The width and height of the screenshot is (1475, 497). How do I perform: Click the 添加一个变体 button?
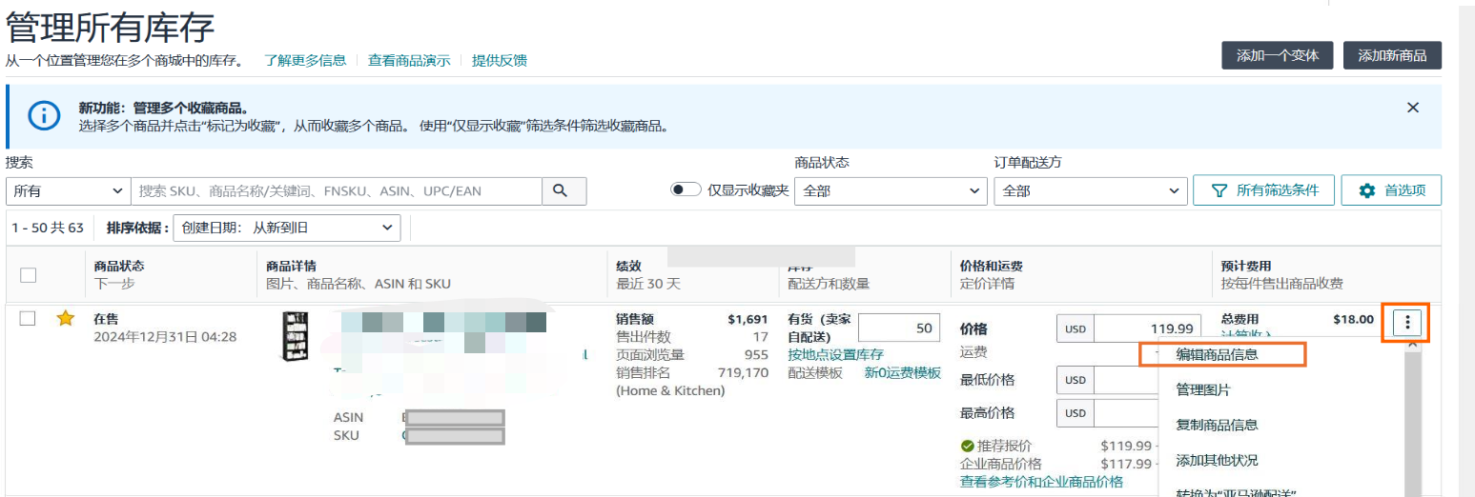[1277, 55]
